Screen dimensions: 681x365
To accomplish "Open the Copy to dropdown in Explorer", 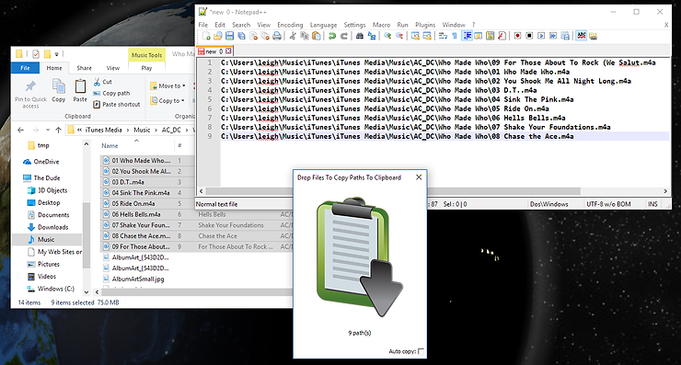I will tap(167, 101).
